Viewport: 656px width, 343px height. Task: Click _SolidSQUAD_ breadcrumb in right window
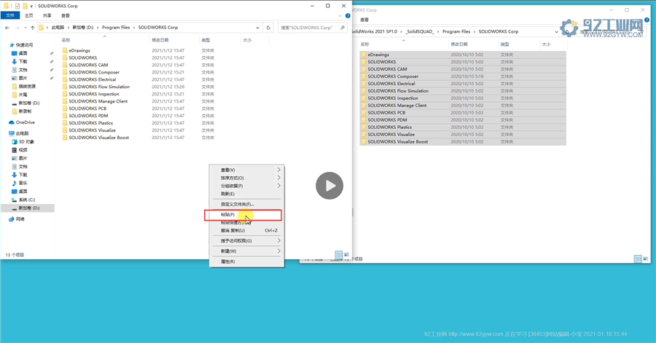click(420, 32)
